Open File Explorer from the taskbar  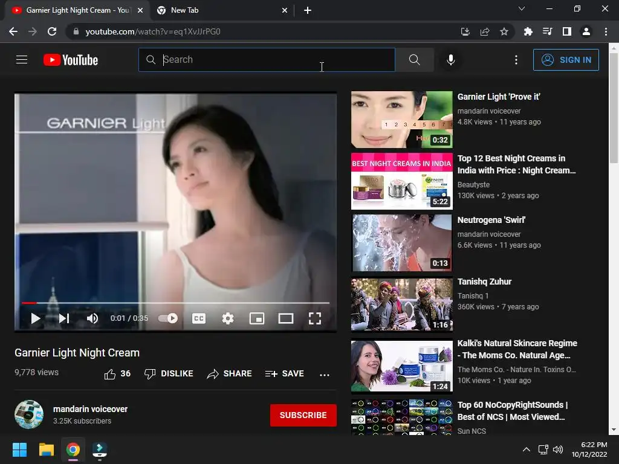click(x=46, y=449)
